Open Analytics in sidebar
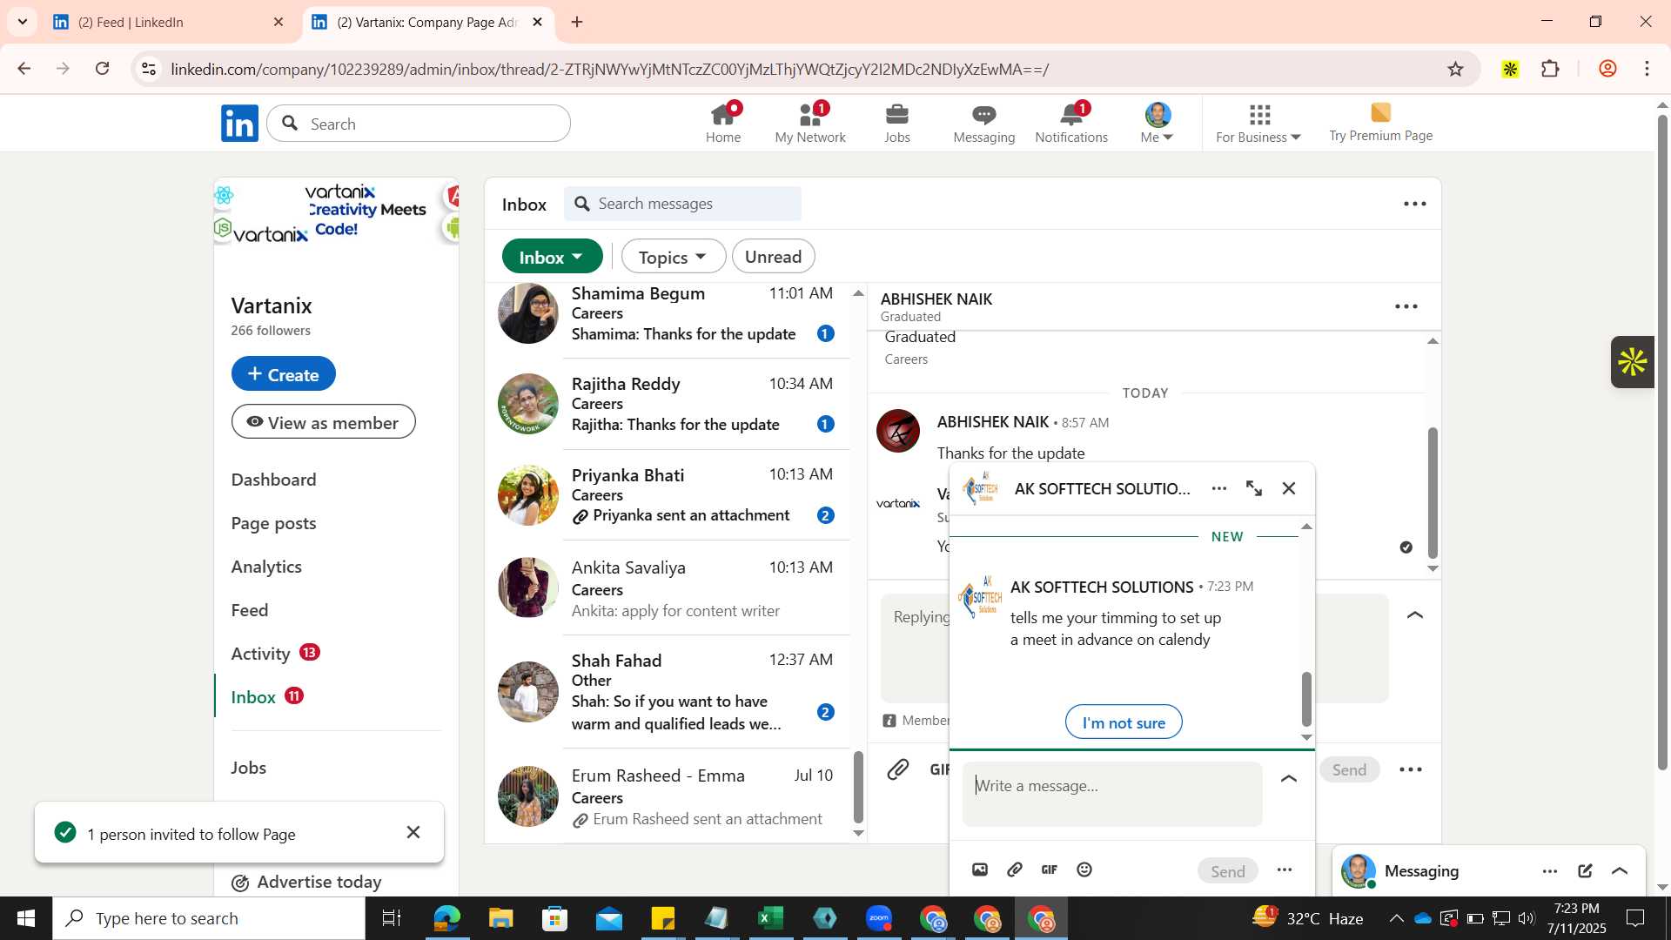Viewport: 1671px width, 940px height. point(266,567)
